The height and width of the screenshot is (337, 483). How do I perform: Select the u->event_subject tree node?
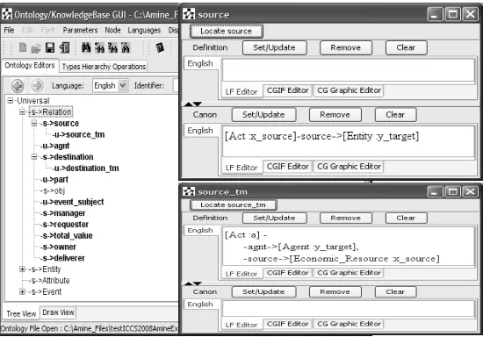(x=72, y=202)
